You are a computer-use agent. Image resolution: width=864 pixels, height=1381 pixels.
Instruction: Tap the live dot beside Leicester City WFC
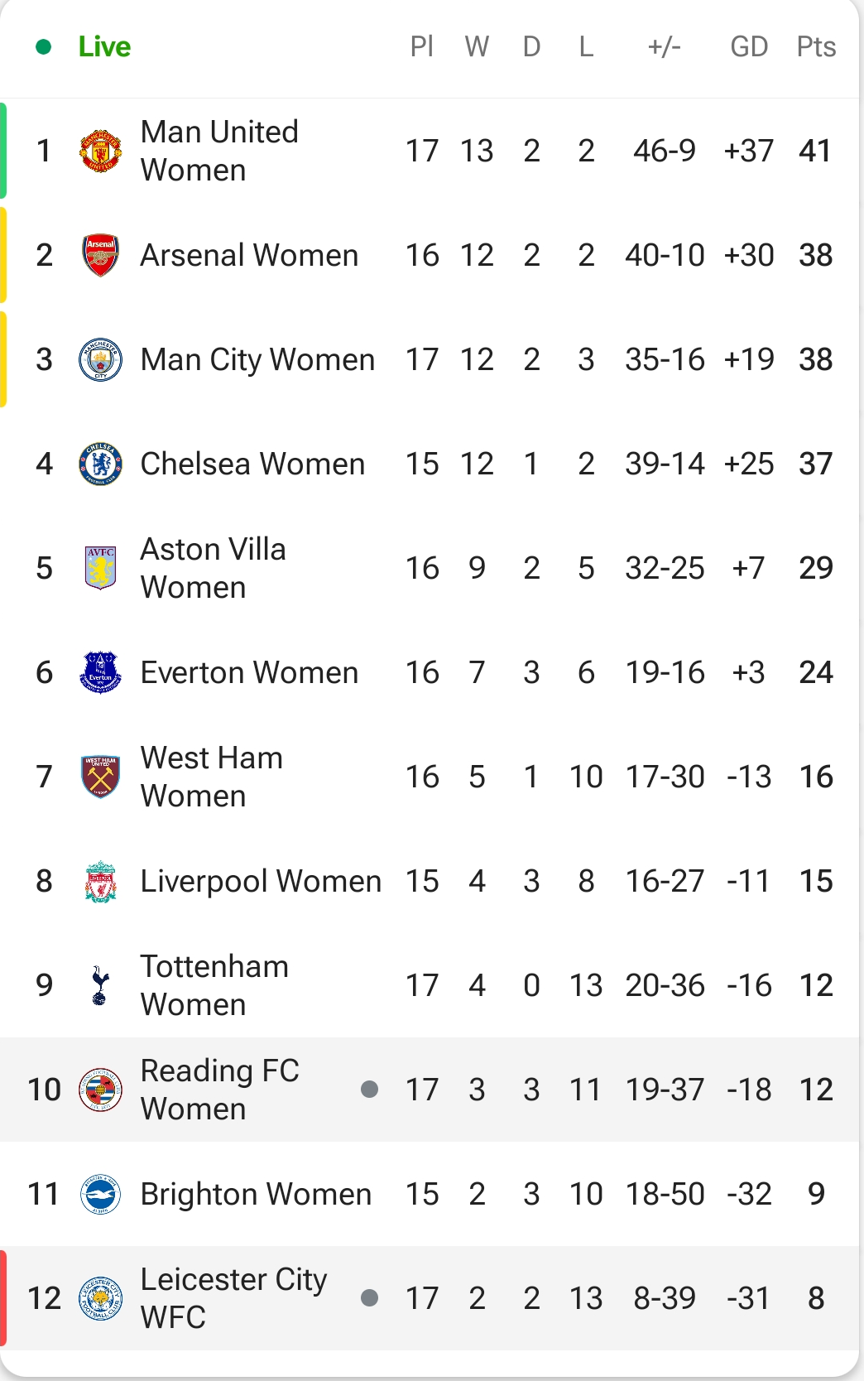[x=370, y=1298]
